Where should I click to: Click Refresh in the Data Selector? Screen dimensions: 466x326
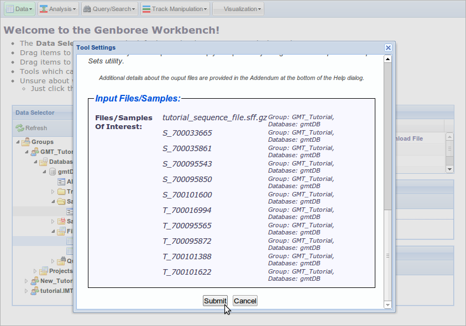pos(32,128)
